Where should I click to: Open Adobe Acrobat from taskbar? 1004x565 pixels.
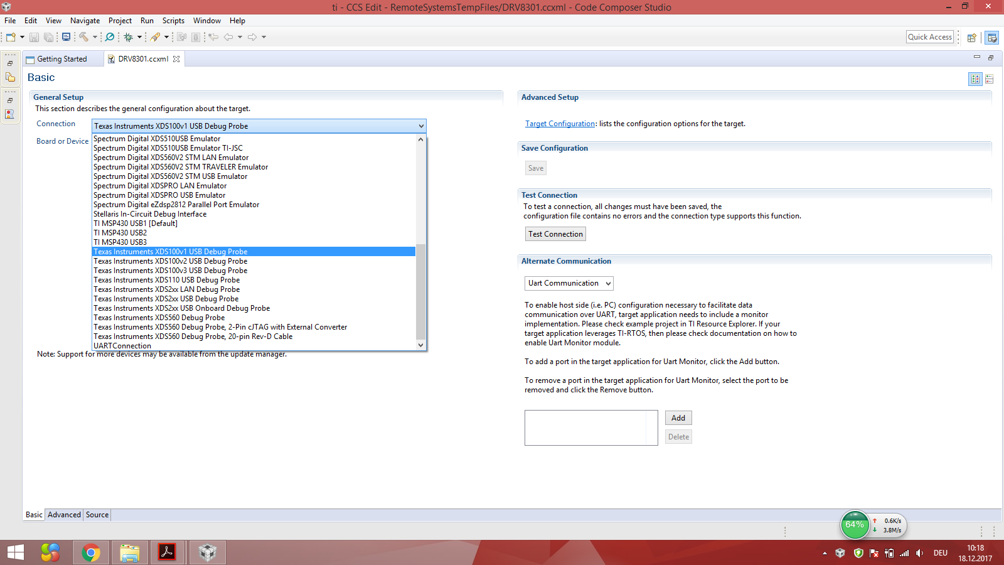[x=167, y=552]
